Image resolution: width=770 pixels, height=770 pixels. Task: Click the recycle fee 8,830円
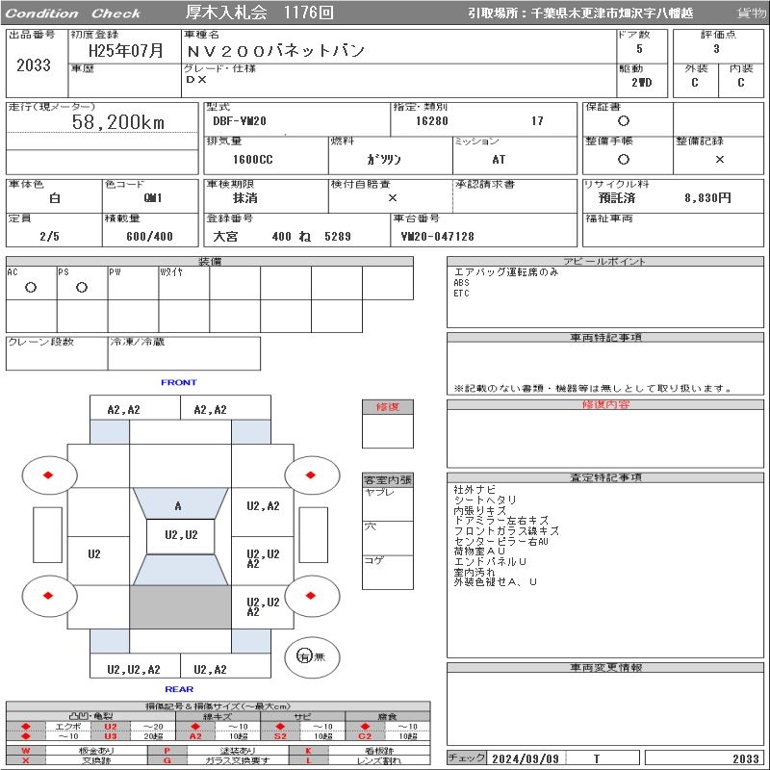click(707, 198)
